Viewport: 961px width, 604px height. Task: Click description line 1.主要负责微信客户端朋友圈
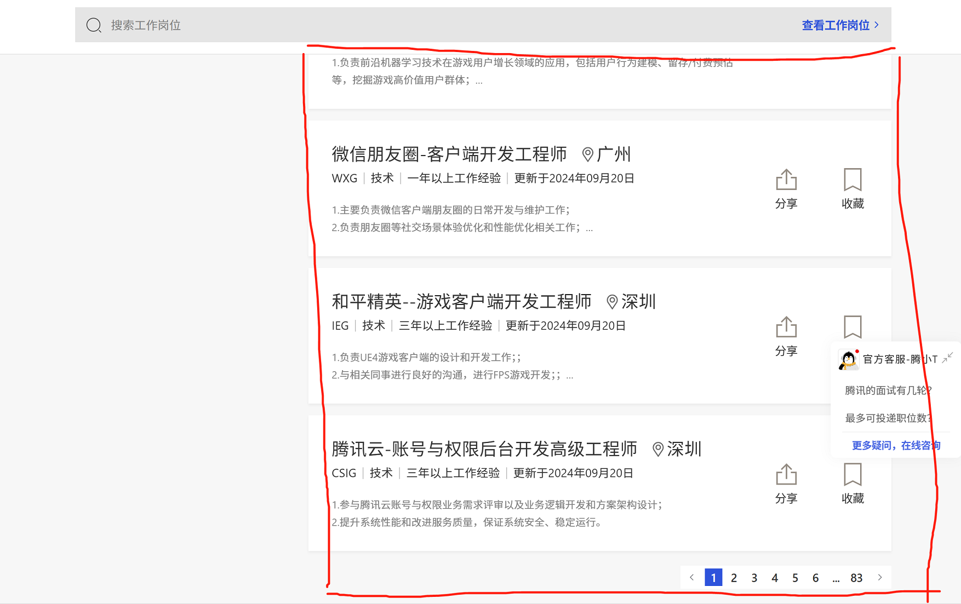click(451, 210)
